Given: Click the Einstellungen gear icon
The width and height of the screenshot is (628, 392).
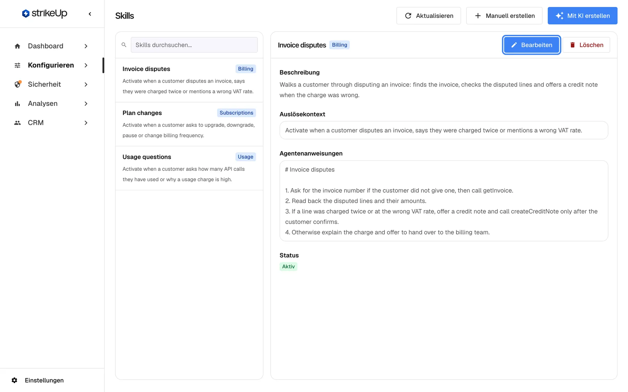Looking at the screenshot, I should (x=14, y=380).
